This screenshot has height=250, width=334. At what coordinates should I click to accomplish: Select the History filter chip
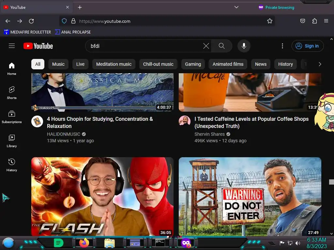(285, 64)
